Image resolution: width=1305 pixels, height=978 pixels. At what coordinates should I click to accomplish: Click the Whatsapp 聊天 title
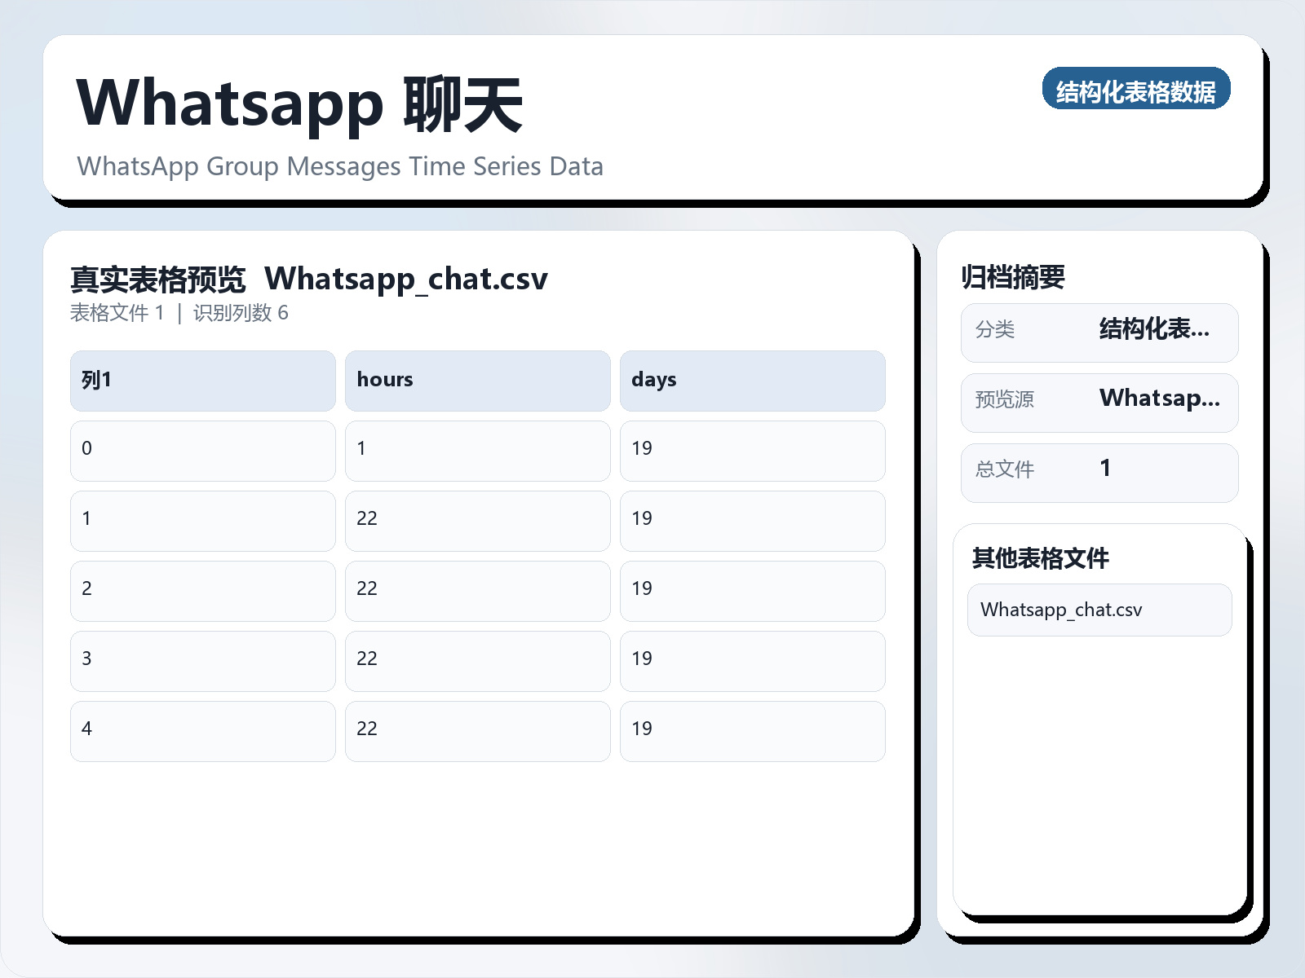point(299,102)
